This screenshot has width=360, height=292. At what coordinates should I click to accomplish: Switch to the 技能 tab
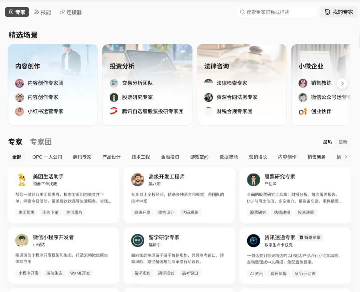[x=43, y=12]
